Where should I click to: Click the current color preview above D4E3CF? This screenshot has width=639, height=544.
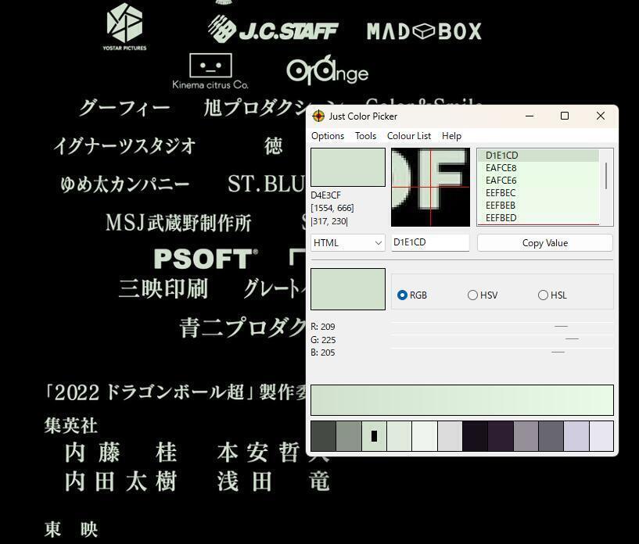(x=347, y=167)
